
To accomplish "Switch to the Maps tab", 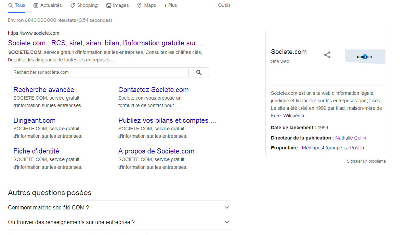I will (x=146, y=5).
